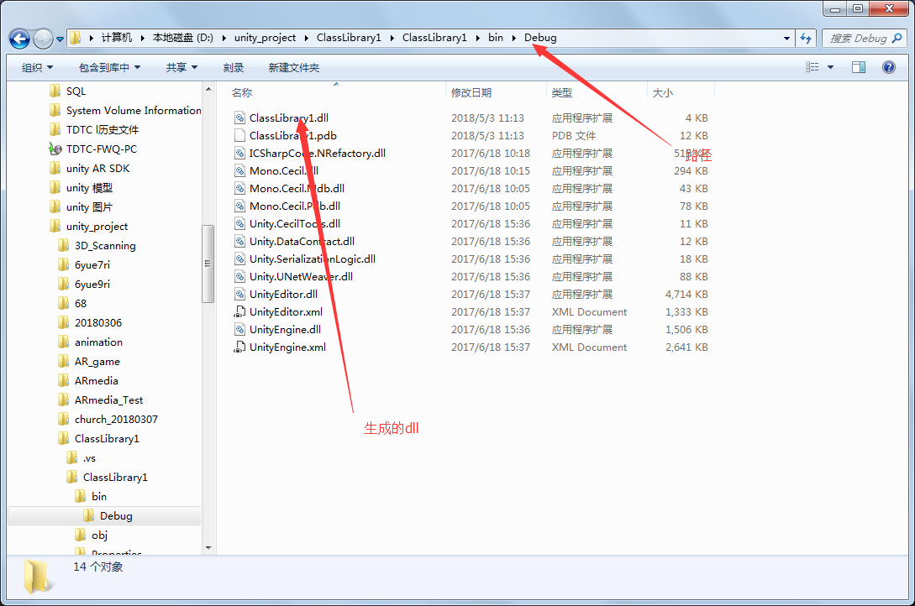Click the Forward navigation arrow button

point(43,39)
